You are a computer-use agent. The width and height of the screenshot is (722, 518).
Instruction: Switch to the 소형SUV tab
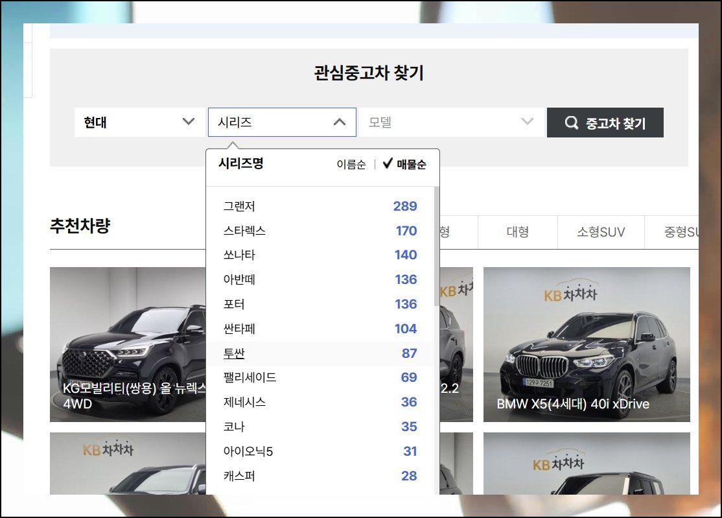601,232
